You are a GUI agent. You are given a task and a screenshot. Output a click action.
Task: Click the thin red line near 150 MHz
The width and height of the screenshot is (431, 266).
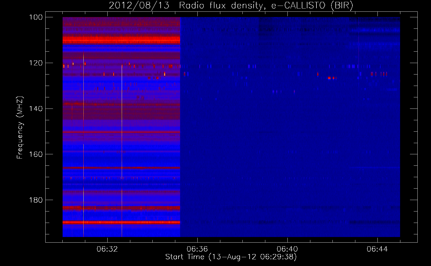[121, 132]
